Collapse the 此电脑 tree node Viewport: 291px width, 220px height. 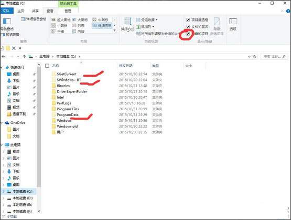click(x=2, y=145)
